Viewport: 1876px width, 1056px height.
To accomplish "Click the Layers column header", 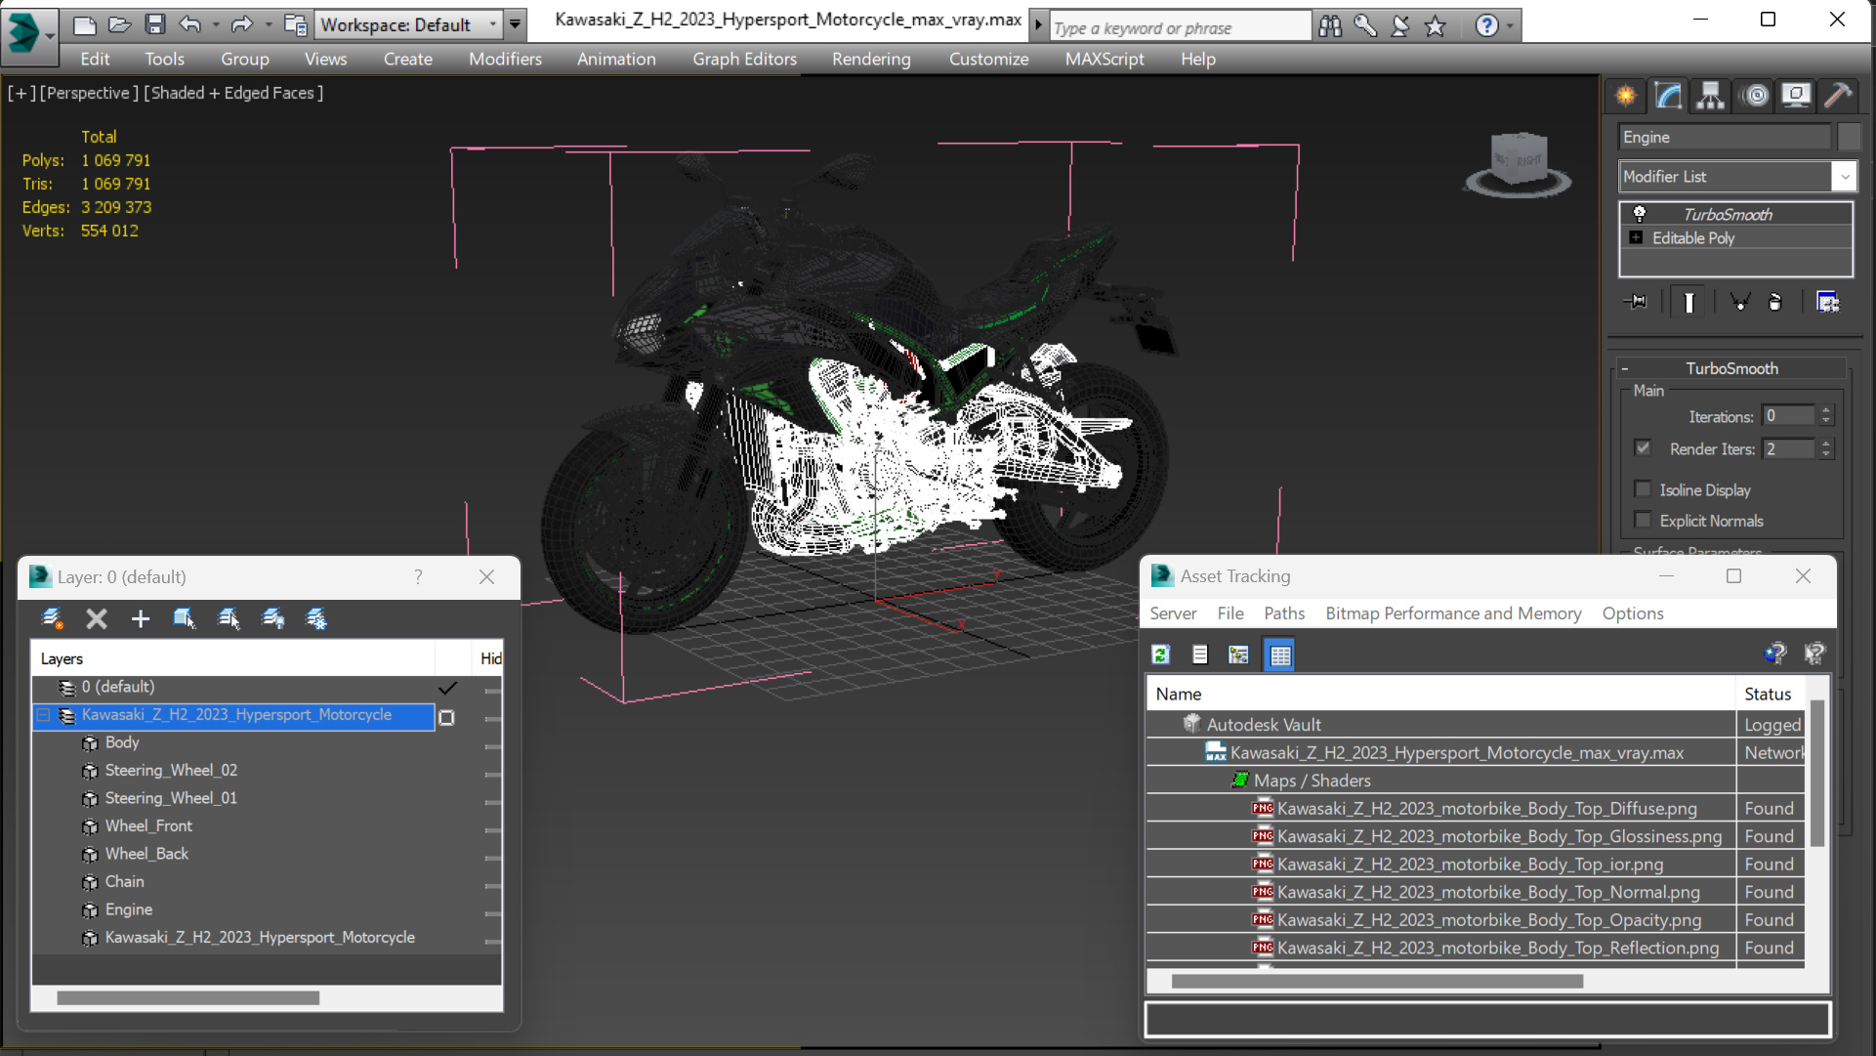I will pyautogui.click(x=233, y=658).
